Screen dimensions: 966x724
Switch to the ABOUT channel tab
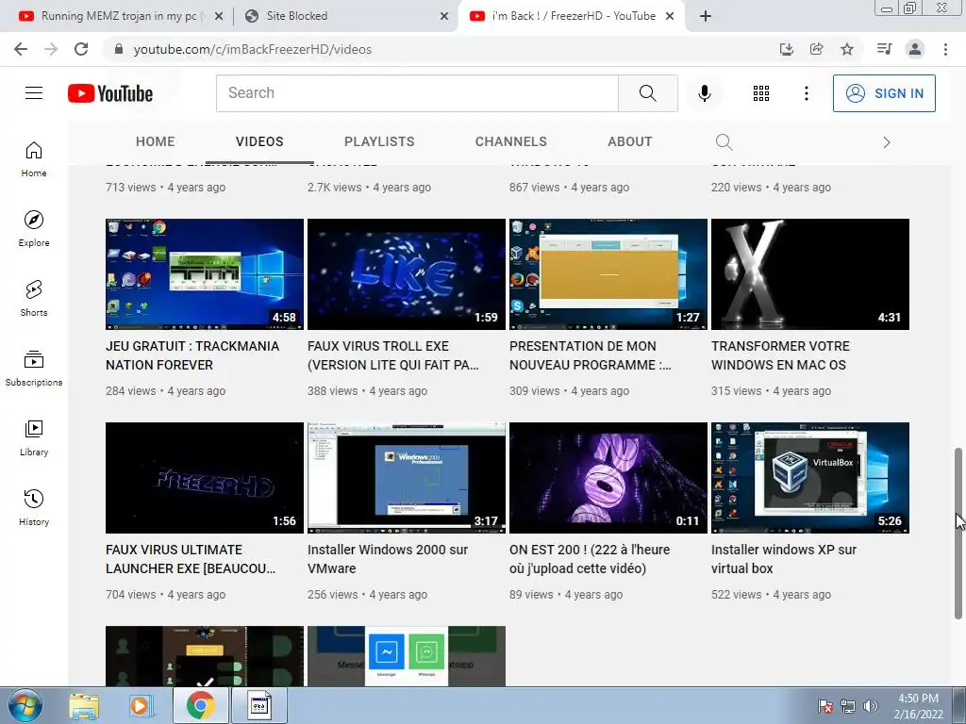coord(629,141)
